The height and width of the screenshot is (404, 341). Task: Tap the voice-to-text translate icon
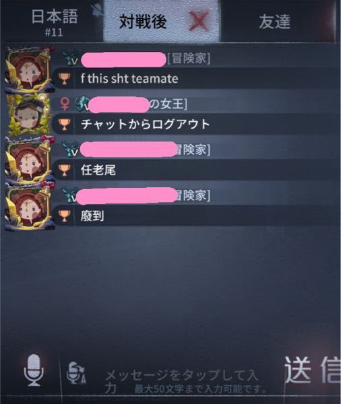pyautogui.click(x=76, y=373)
